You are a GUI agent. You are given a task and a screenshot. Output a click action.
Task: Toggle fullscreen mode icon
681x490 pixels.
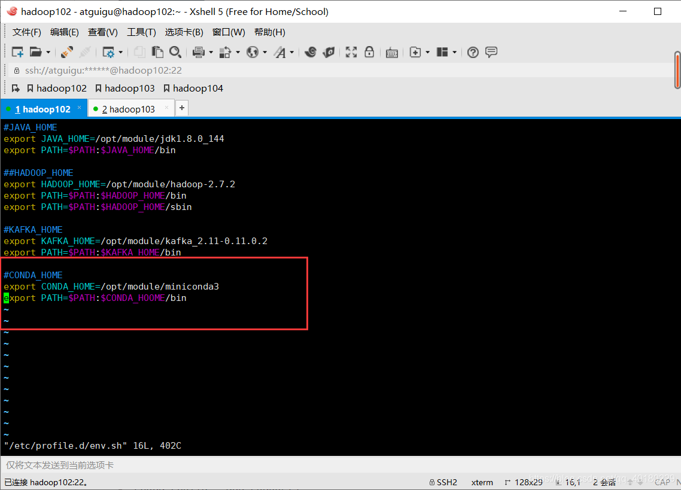point(351,52)
